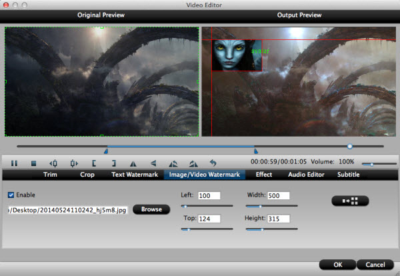Rotate video clockwise 90 degrees

click(x=193, y=163)
